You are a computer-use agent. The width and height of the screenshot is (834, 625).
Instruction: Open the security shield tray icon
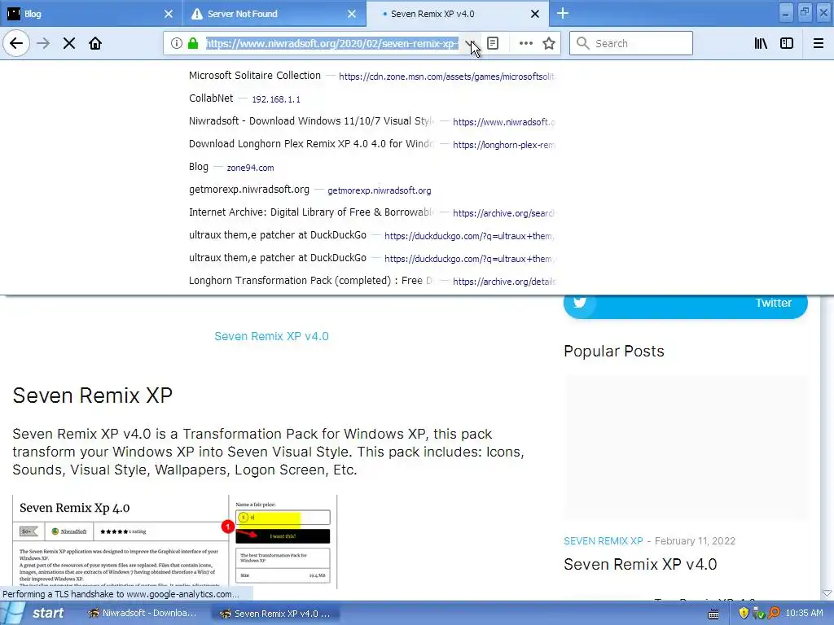(x=744, y=614)
